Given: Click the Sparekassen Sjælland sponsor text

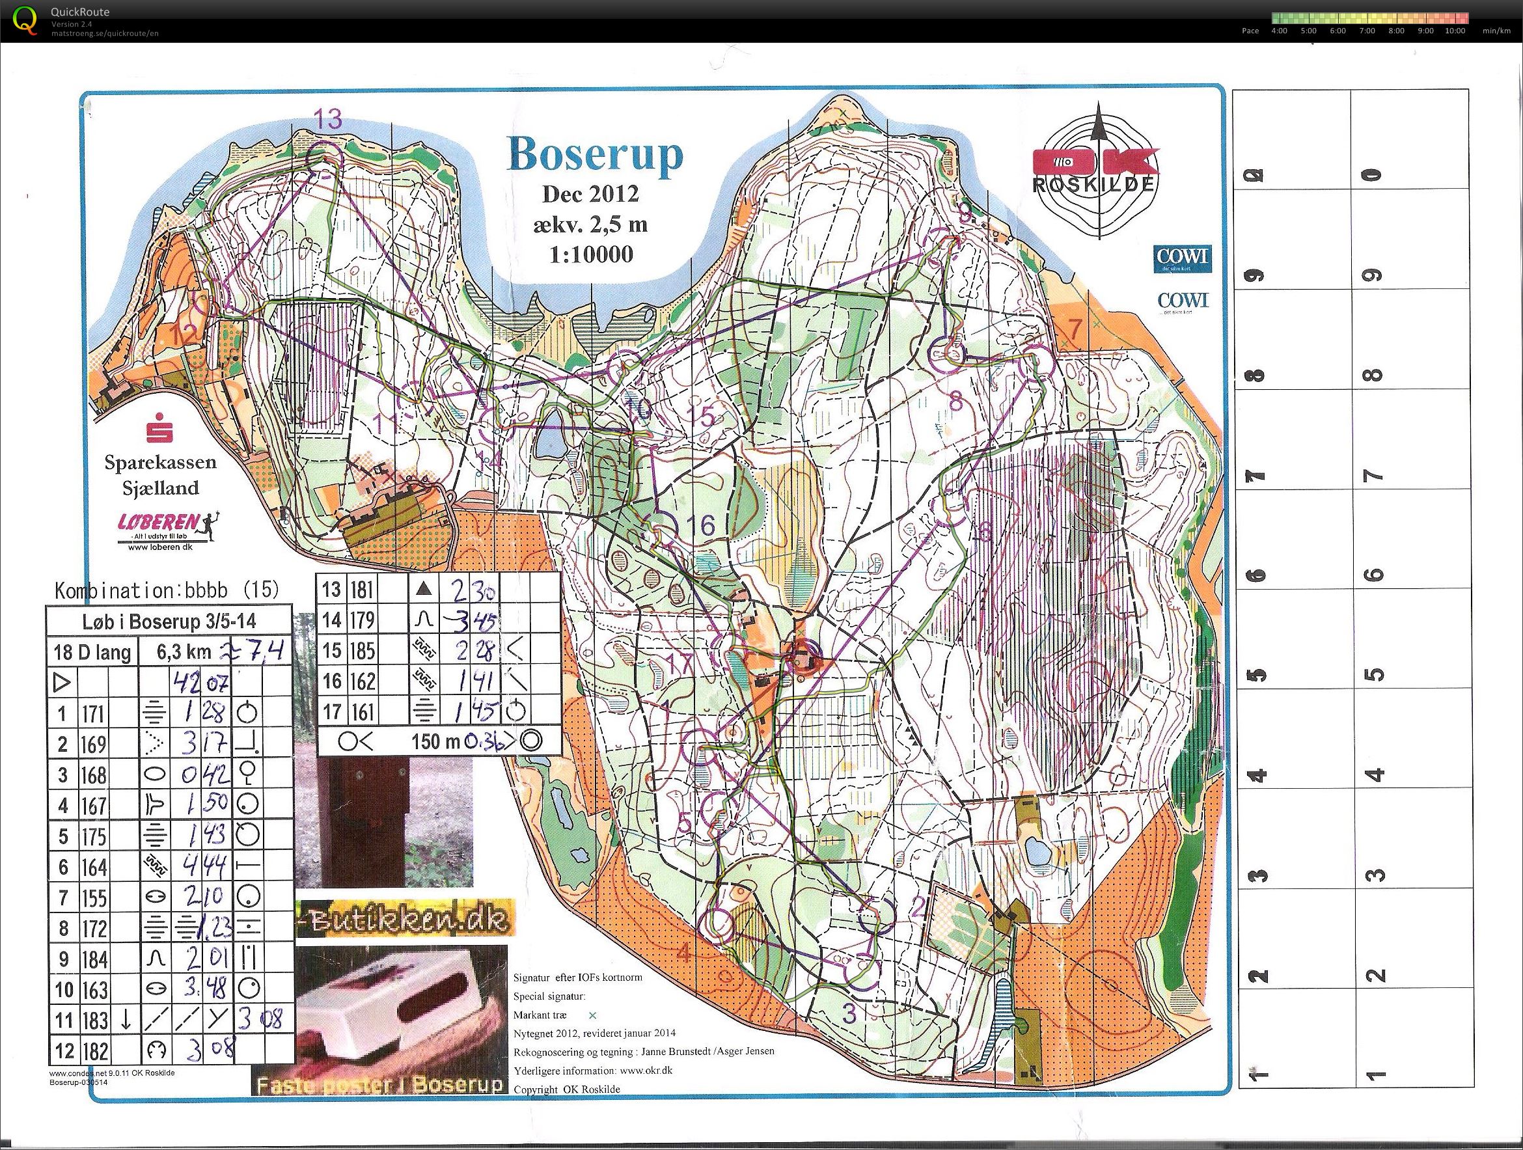Looking at the screenshot, I should tap(160, 474).
